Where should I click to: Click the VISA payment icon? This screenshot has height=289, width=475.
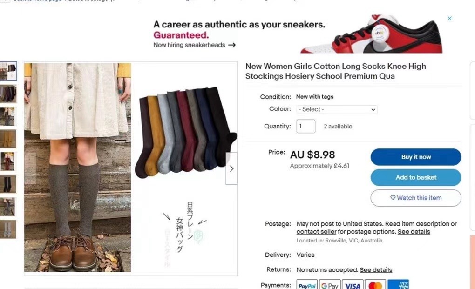coord(353,285)
